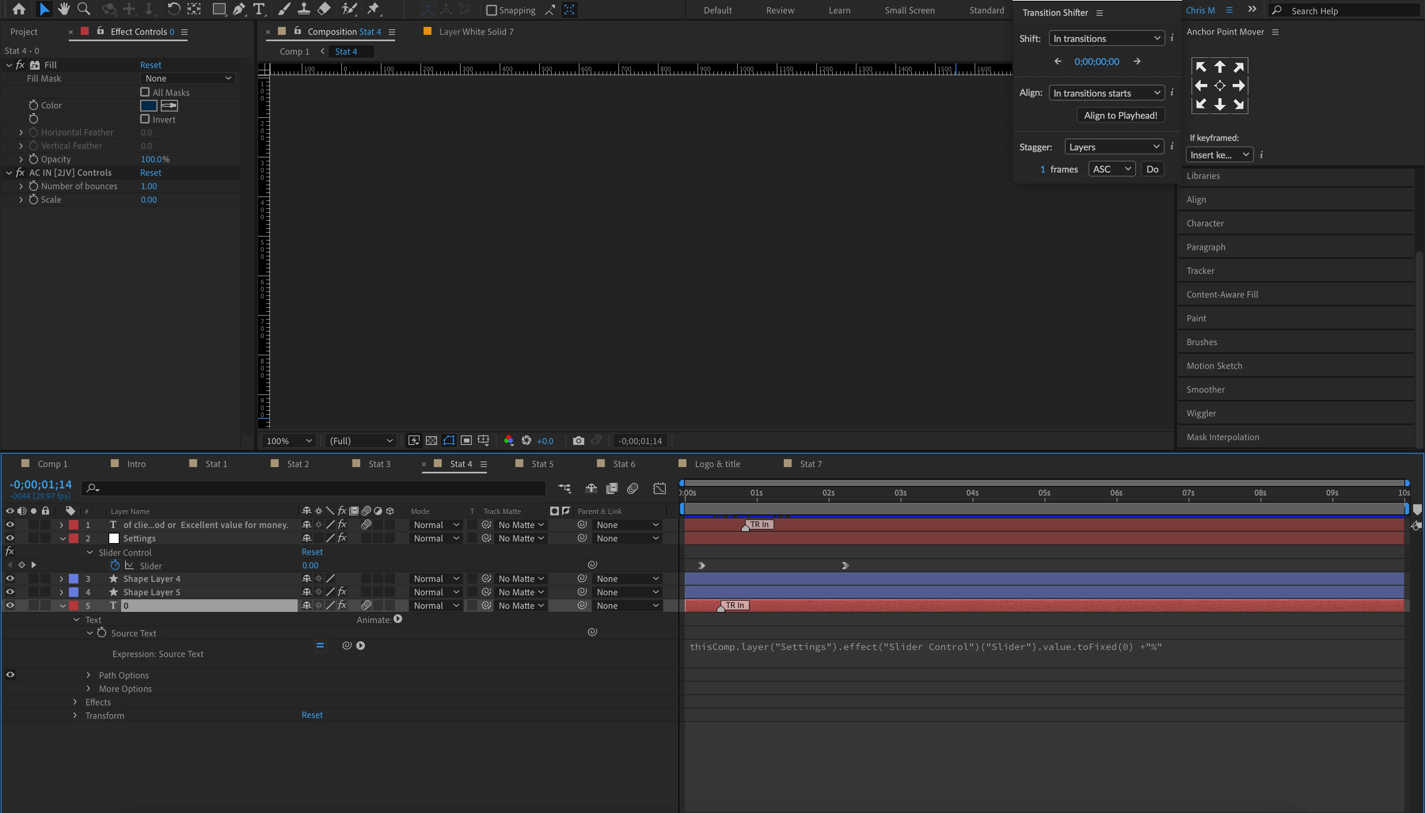Select the Hand tool
Viewport: 1425px width, 813px height.
coord(64,9)
